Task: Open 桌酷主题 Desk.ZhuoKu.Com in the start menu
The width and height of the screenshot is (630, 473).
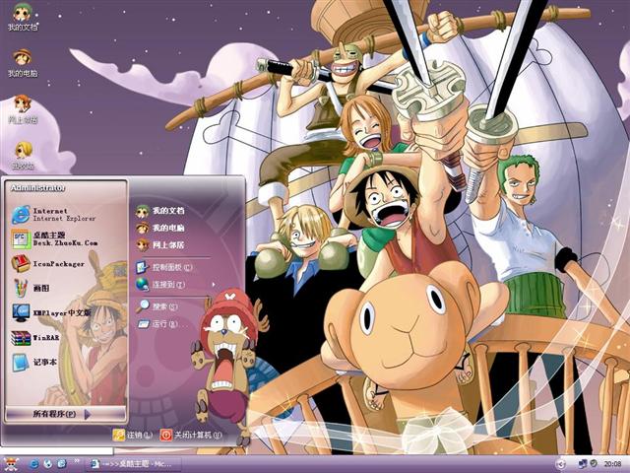Action: [55, 238]
